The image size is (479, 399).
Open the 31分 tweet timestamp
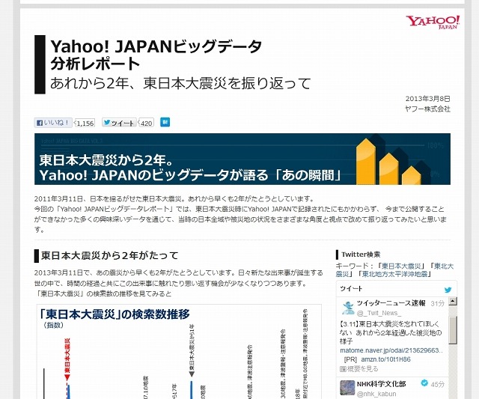point(437,303)
